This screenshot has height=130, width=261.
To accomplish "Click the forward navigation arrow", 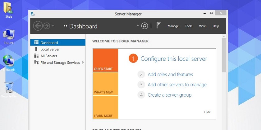I will [x=47, y=26].
